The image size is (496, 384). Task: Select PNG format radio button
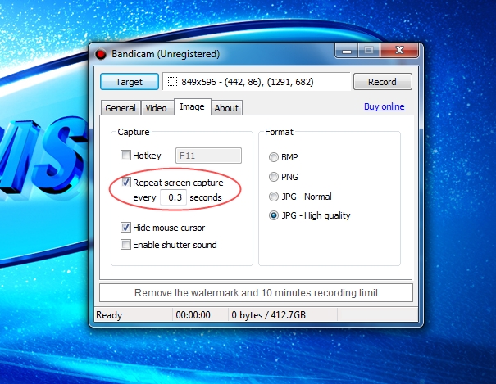(x=274, y=177)
